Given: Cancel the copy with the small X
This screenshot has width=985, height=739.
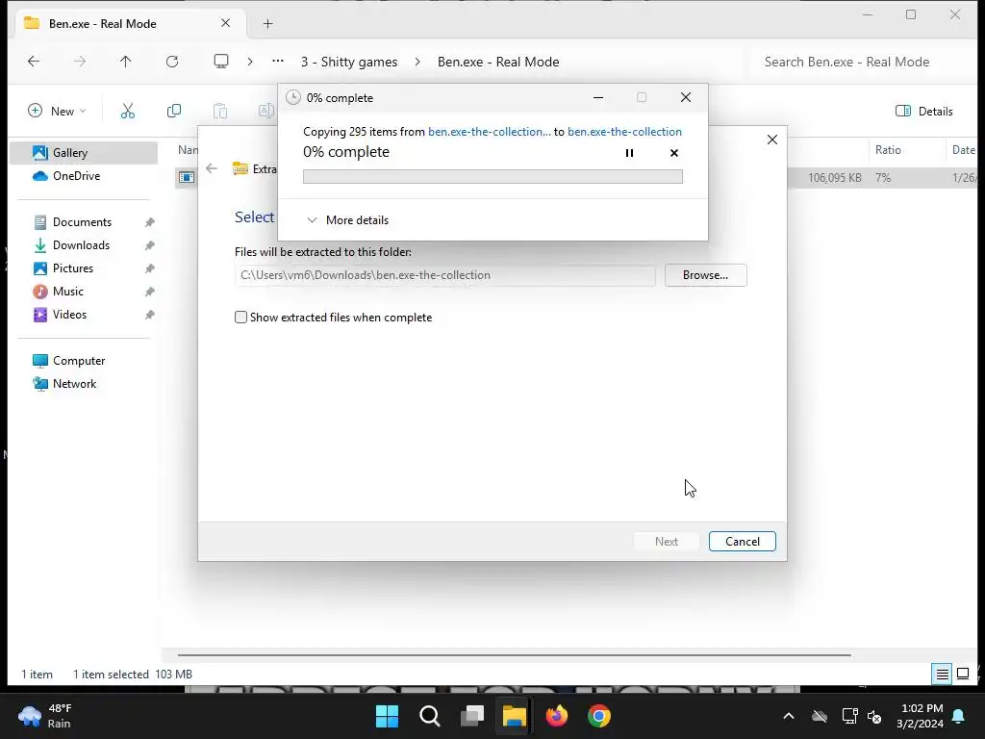Looking at the screenshot, I should [x=674, y=153].
